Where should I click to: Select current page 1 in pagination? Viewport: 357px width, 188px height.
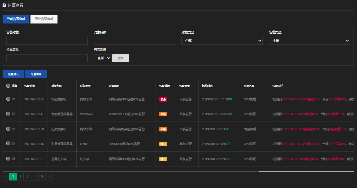[x=13, y=177]
